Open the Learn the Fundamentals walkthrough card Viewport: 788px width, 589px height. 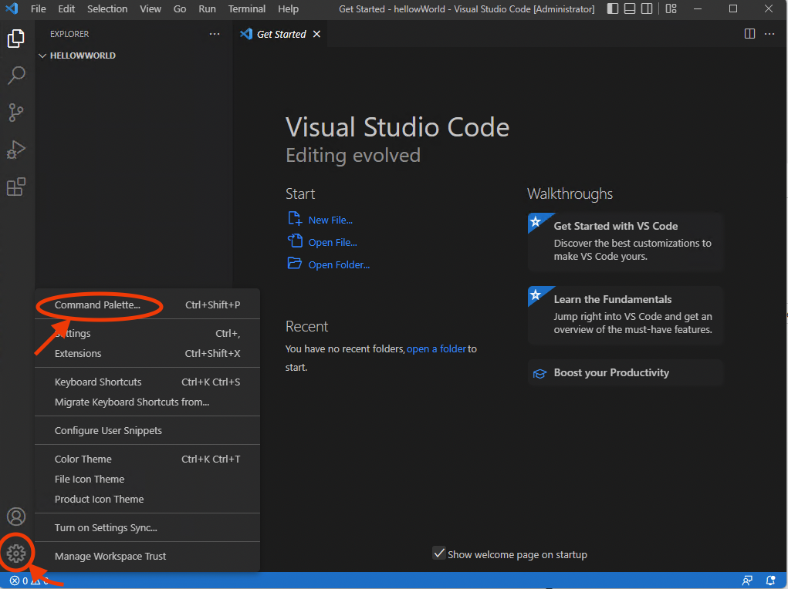tap(625, 315)
